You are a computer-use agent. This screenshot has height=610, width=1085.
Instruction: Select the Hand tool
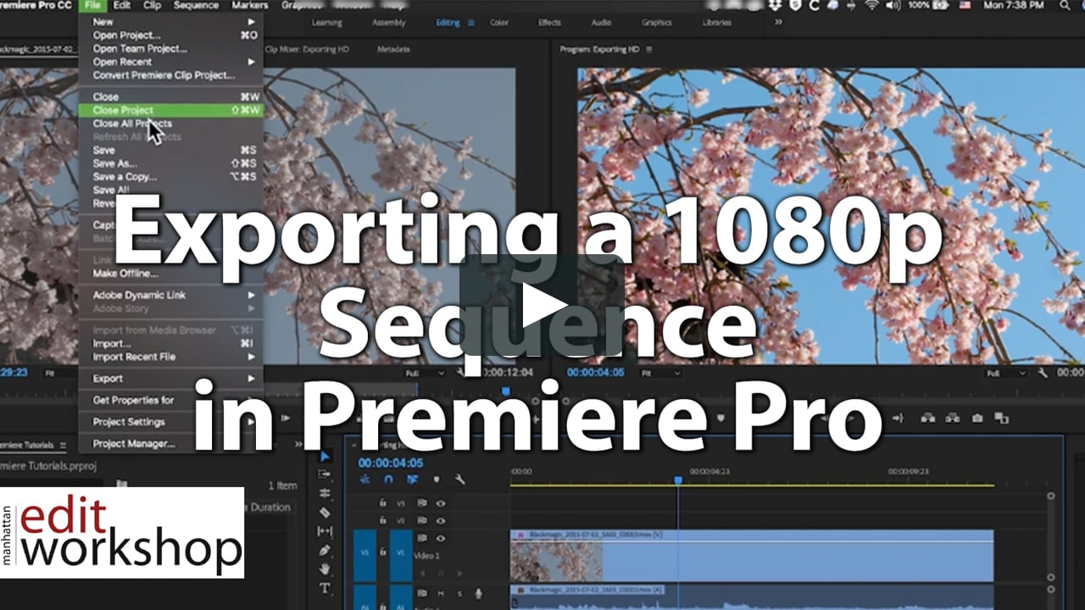(325, 569)
